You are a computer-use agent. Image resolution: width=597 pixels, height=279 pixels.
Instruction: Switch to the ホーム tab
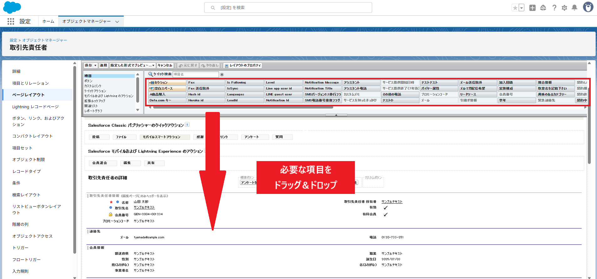click(48, 22)
